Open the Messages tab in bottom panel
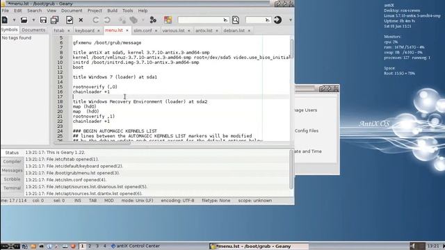This screenshot has width=445, height=250. point(12,170)
